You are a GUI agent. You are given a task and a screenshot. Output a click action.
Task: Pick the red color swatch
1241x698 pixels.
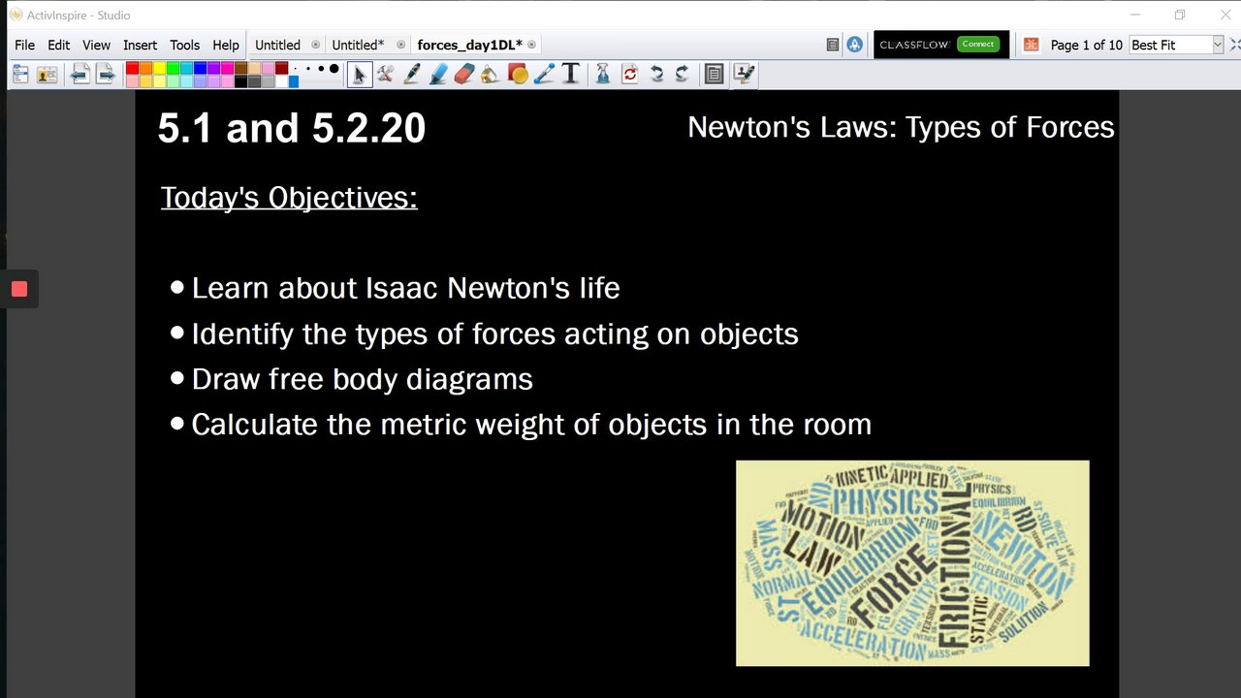tap(132, 68)
